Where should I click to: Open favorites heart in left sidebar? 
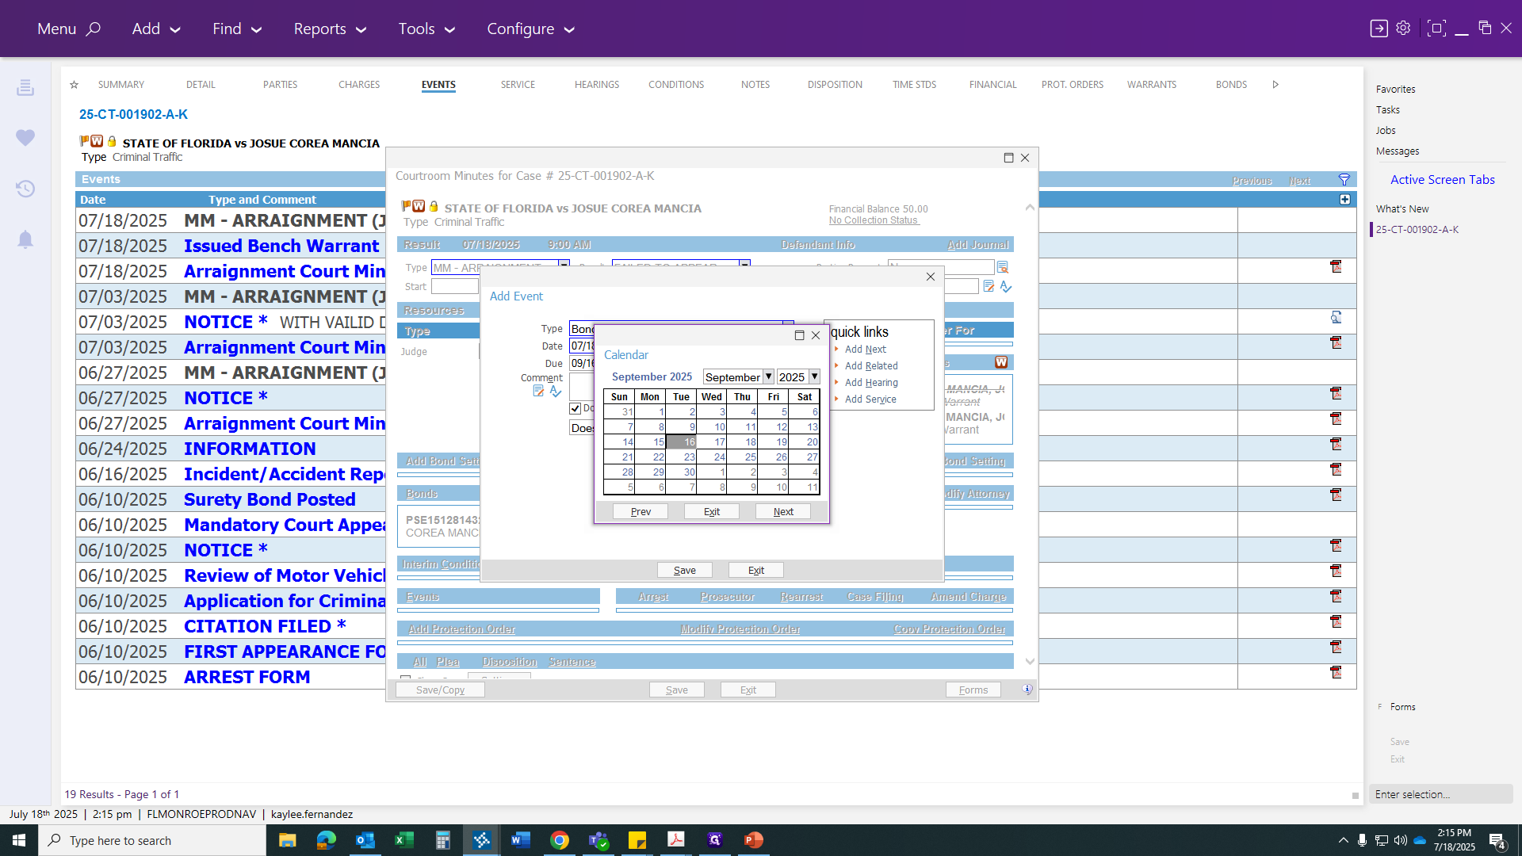(x=25, y=137)
